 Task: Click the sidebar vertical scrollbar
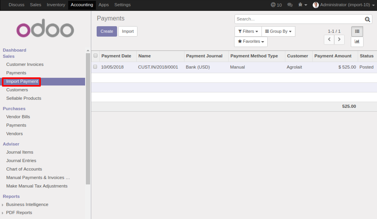(x=88, y=115)
